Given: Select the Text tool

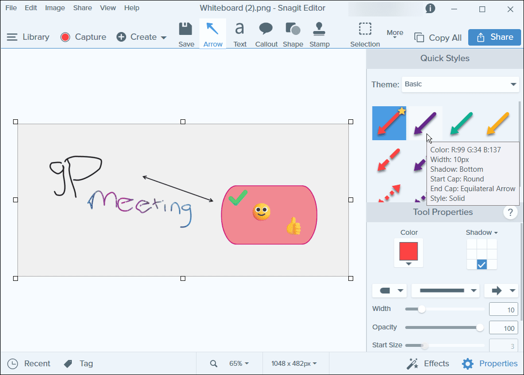Looking at the screenshot, I should (x=240, y=33).
